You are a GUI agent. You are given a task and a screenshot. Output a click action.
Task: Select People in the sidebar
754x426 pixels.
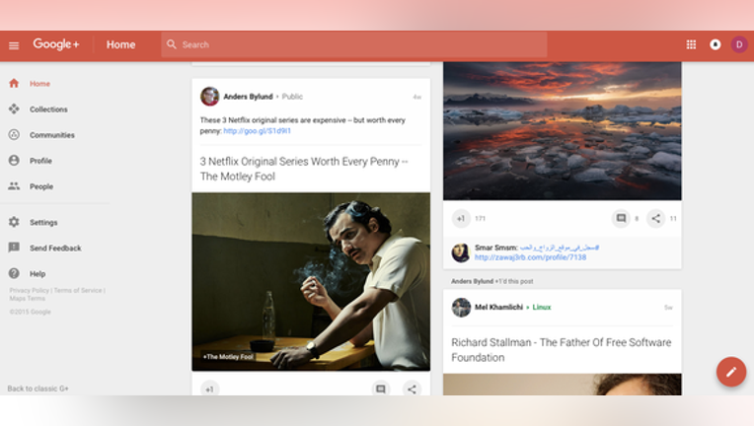coord(41,186)
